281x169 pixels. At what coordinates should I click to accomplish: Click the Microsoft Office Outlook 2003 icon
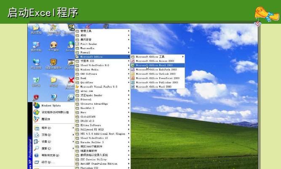coord(133,74)
